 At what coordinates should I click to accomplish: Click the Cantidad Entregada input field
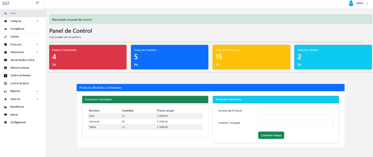pyautogui.click(x=295, y=123)
